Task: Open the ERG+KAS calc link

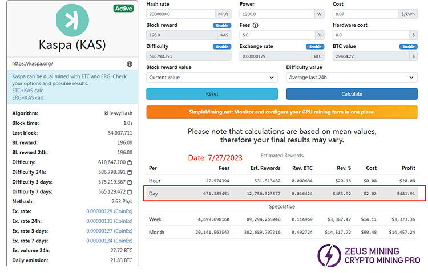Action: [x=29, y=97]
